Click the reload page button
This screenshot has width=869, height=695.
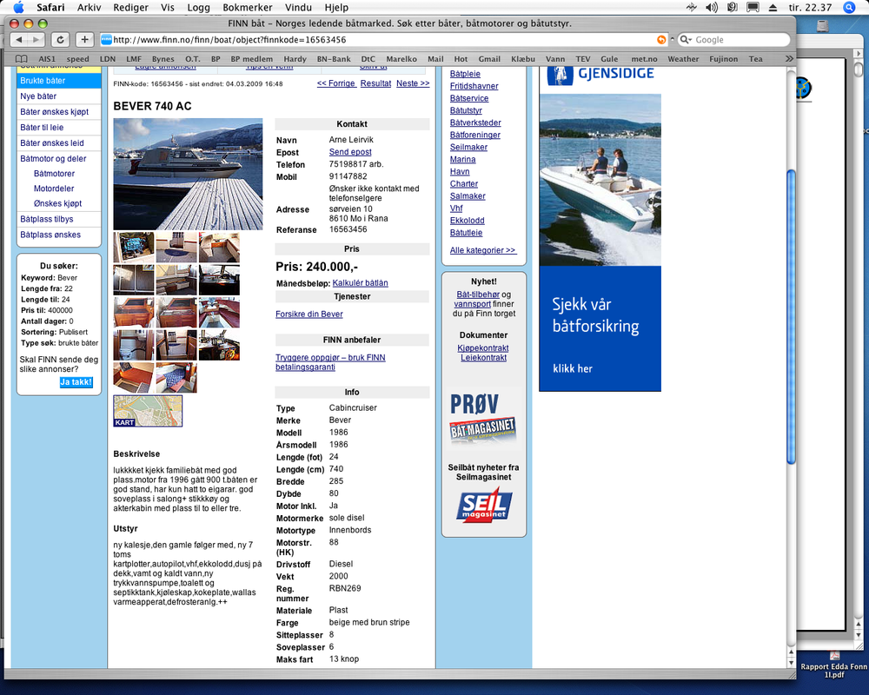coord(61,39)
